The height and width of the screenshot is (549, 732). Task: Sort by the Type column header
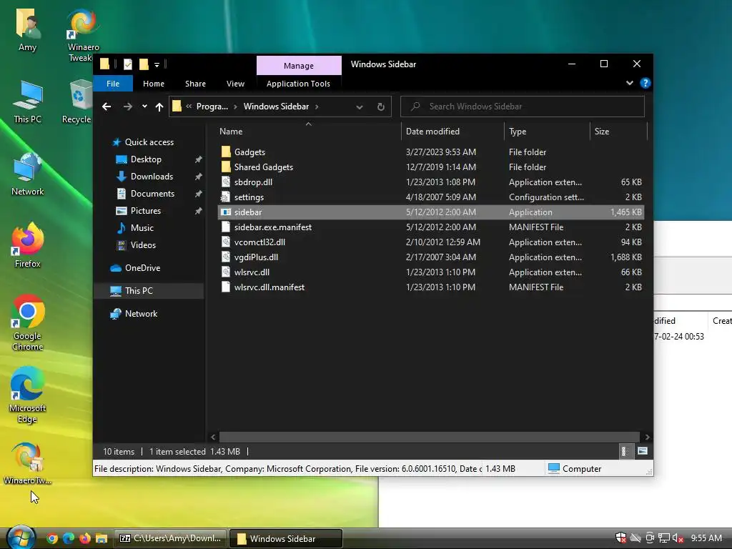point(547,132)
